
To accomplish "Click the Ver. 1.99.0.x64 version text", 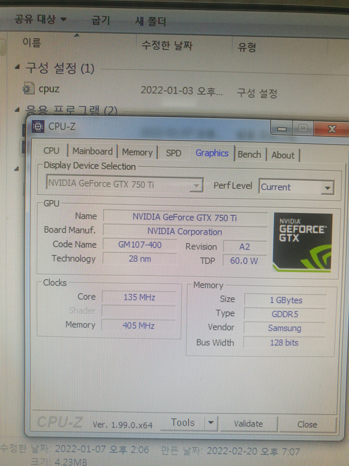I will [x=122, y=425].
